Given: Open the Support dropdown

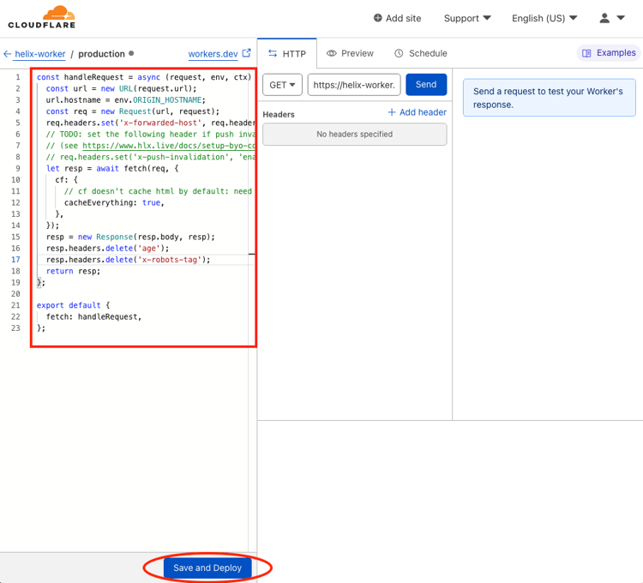Looking at the screenshot, I should [467, 19].
